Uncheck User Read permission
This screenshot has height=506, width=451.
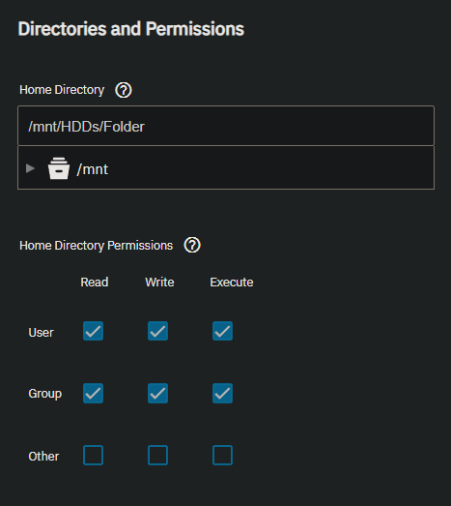pos(93,331)
